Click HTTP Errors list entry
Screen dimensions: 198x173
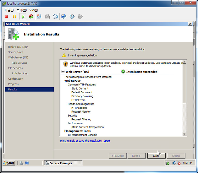pyautogui.click(x=78, y=100)
